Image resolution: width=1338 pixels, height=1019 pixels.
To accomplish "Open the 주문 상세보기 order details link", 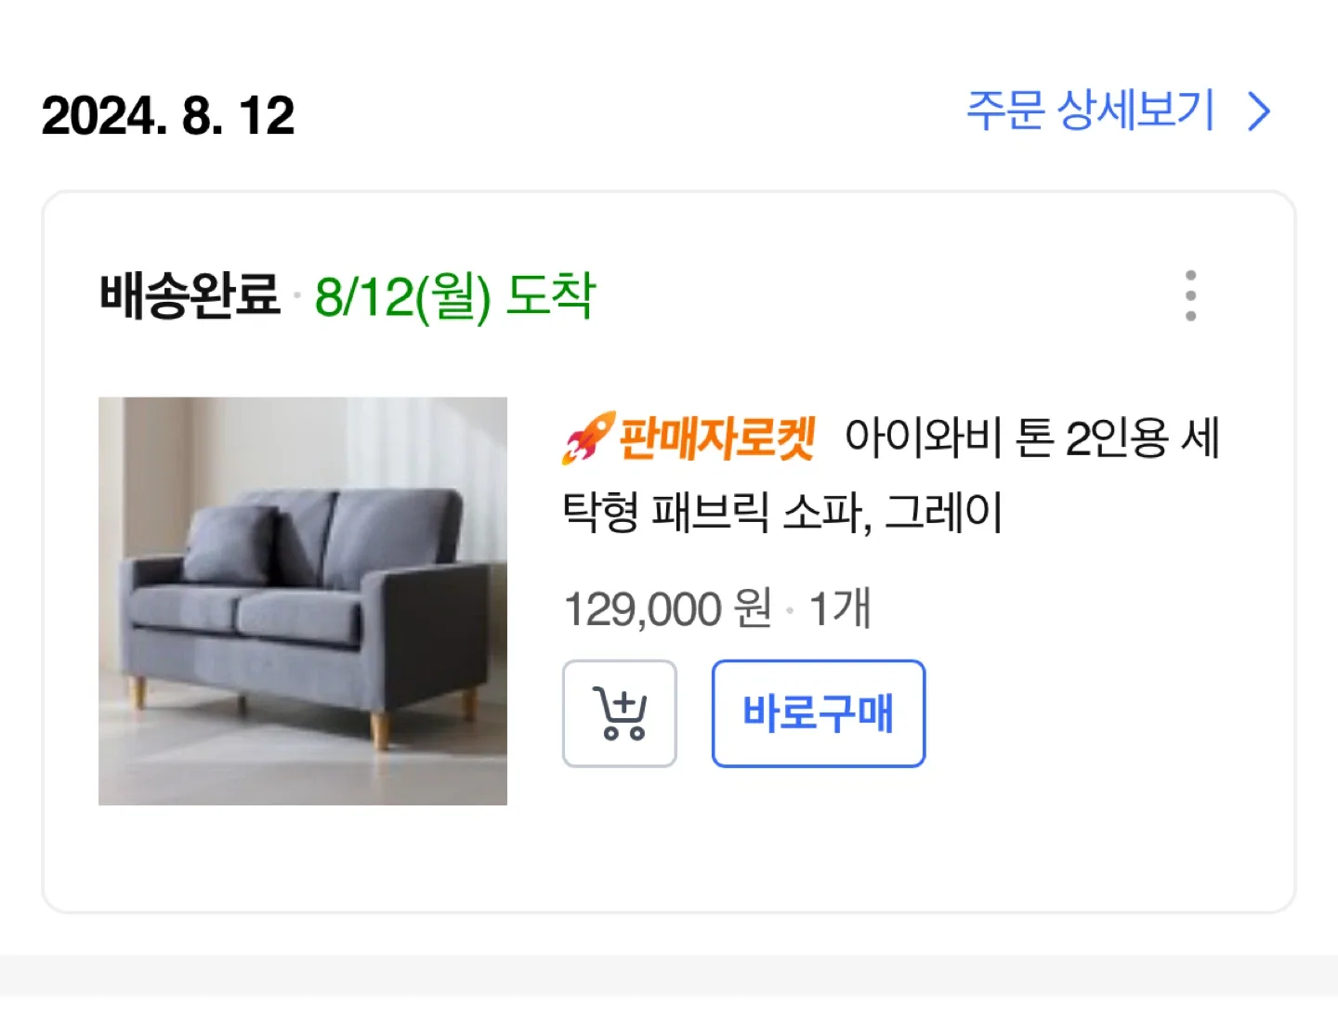I will tap(1090, 111).
